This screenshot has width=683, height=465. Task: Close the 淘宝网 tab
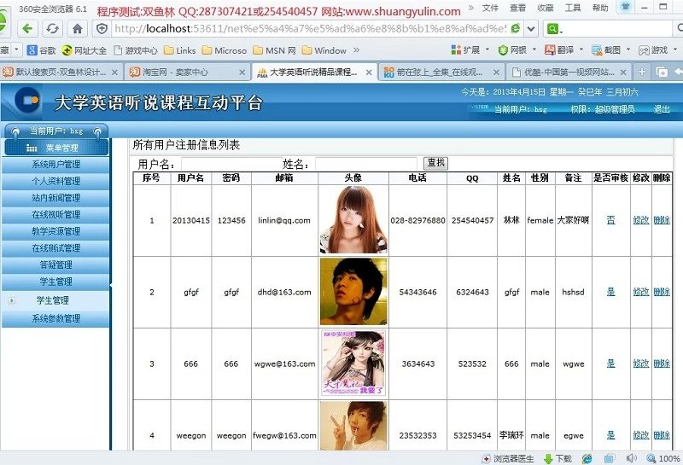[x=242, y=73]
